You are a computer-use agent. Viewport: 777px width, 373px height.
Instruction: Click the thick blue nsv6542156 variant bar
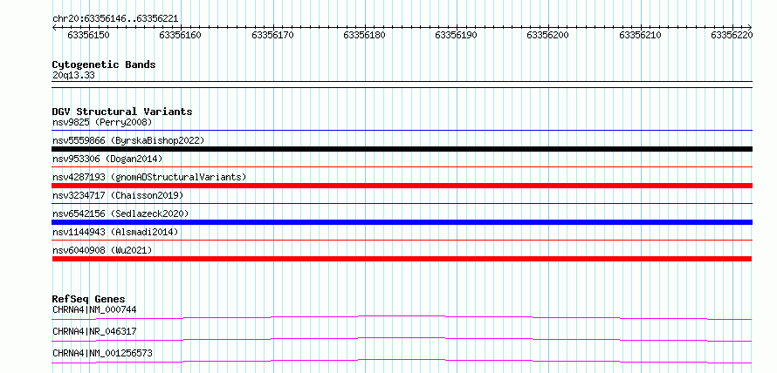coord(402,222)
